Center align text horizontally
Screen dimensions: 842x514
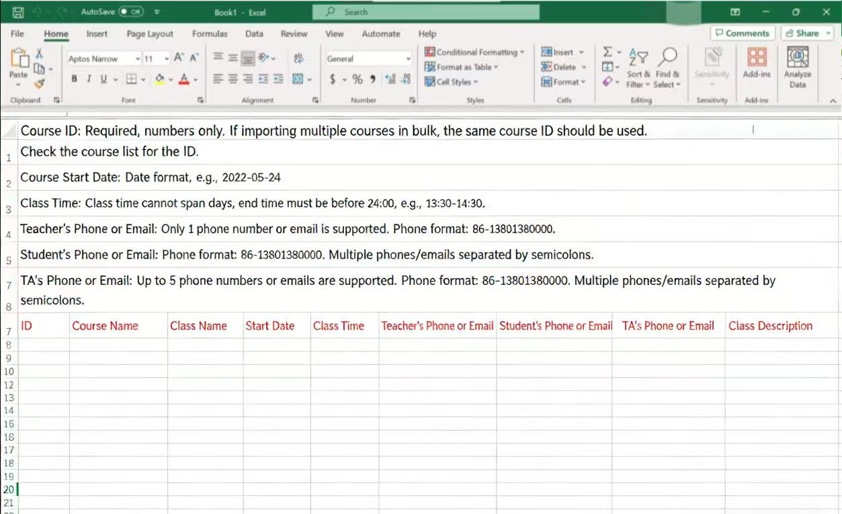pyautogui.click(x=233, y=79)
